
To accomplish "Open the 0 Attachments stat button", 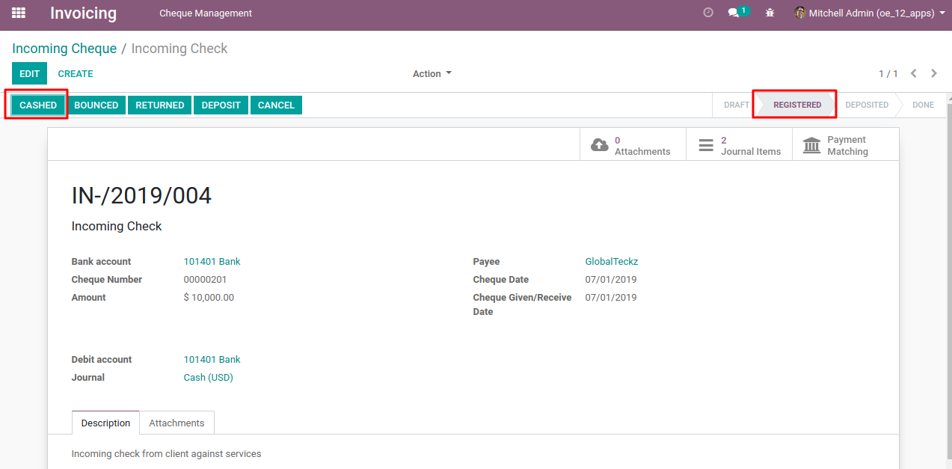I will tap(633, 145).
